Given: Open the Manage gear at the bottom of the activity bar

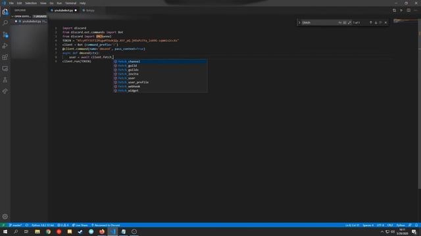Looking at the screenshot, I should pyautogui.click(x=5, y=216).
